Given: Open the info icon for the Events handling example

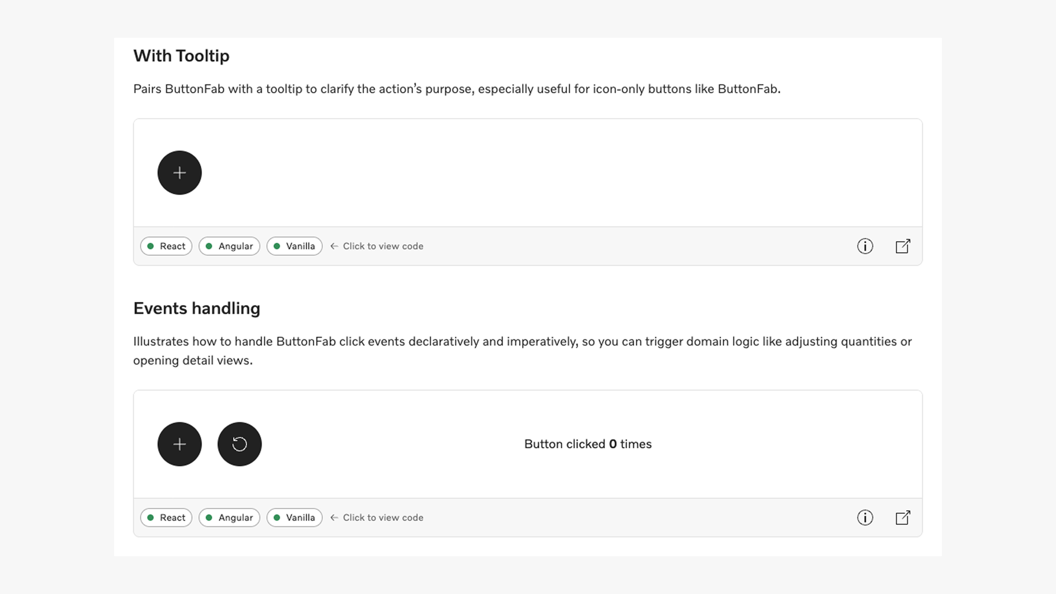Looking at the screenshot, I should (x=865, y=518).
